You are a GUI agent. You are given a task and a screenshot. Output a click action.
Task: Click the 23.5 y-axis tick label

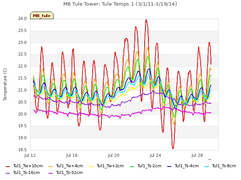point(23,31)
